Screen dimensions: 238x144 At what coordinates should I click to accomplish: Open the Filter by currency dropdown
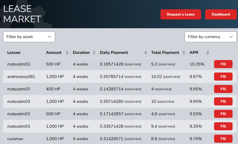coord(210,37)
